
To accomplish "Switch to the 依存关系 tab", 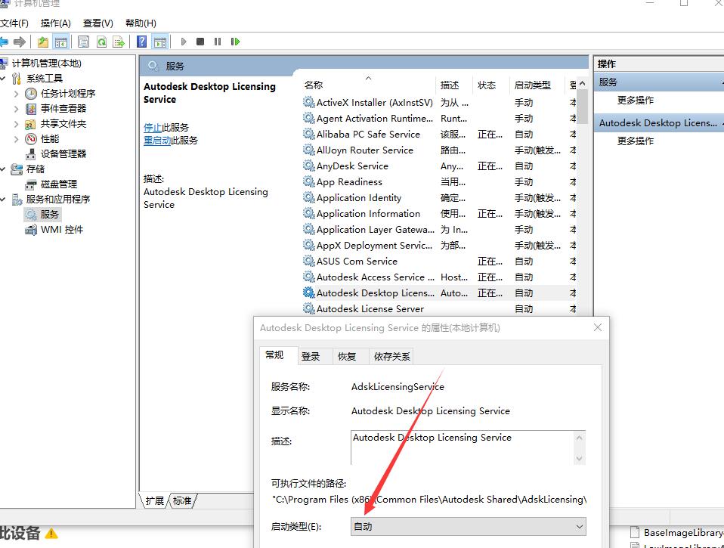I will click(391, 357).
